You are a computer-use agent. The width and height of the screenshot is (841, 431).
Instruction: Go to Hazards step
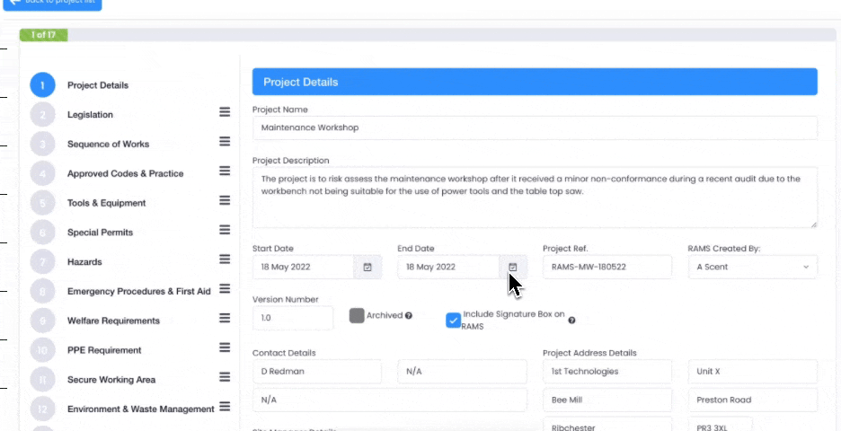(x=84, y=262)
